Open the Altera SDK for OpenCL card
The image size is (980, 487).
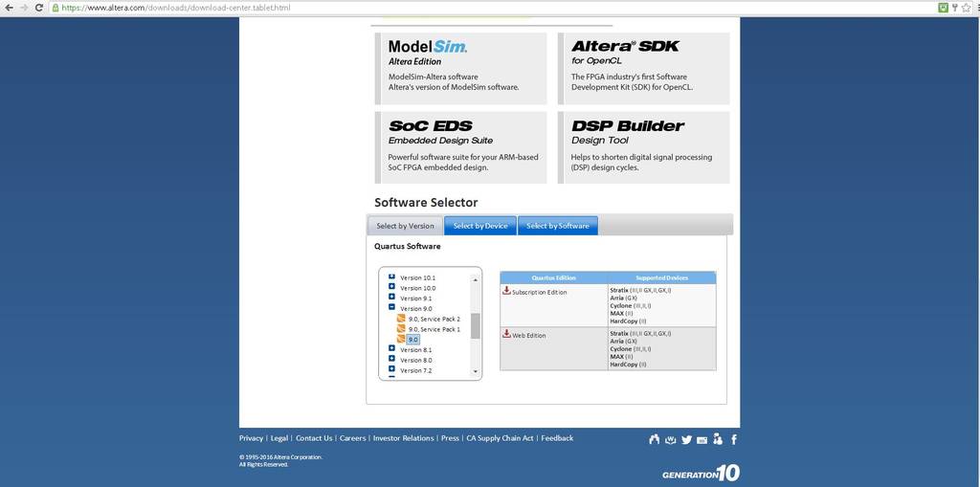(x=644, y=68)
